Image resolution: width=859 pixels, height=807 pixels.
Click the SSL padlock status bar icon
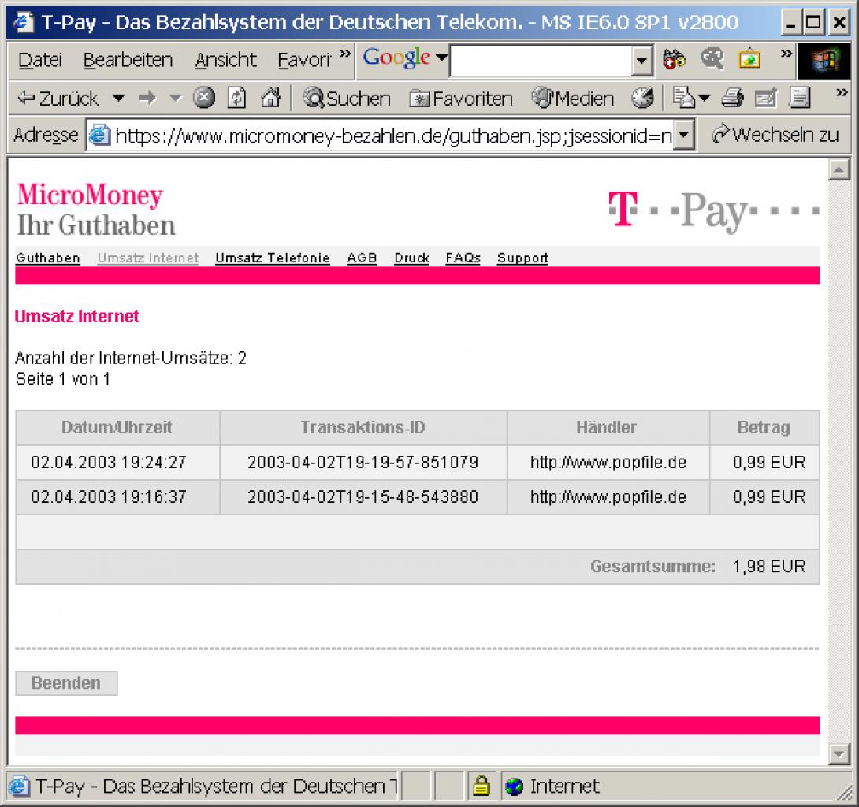click(x=481, y=786)
